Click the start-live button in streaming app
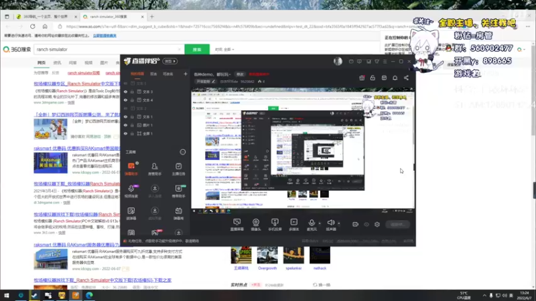The image size is (536, 301). click(397, 224)
